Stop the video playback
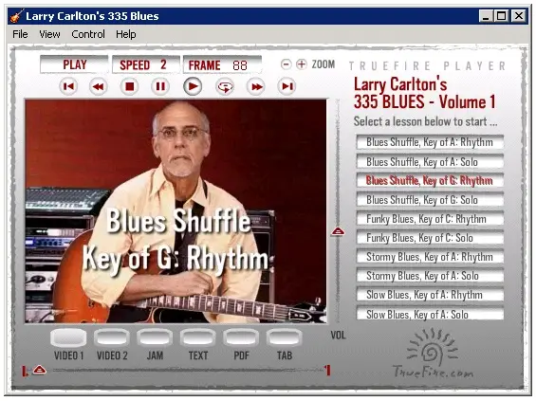This screenshot has height=401, width=536. click(x=130, y=87)
